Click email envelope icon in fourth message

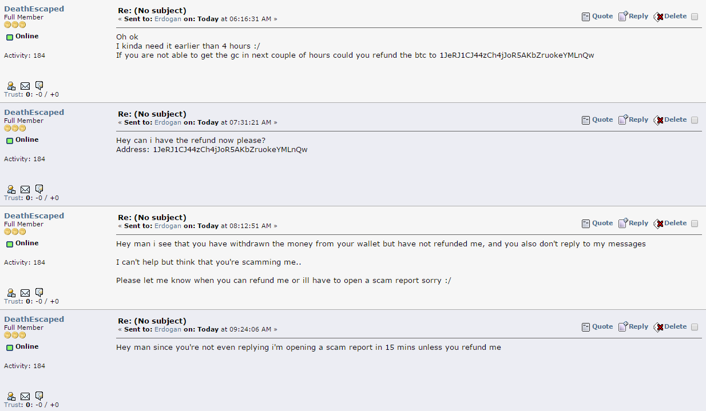point(25,397)
